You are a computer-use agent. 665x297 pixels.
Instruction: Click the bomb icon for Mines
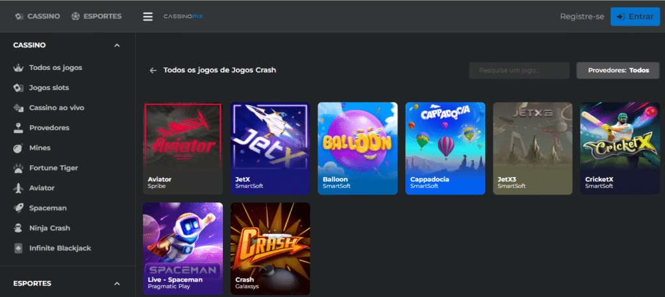18,148
